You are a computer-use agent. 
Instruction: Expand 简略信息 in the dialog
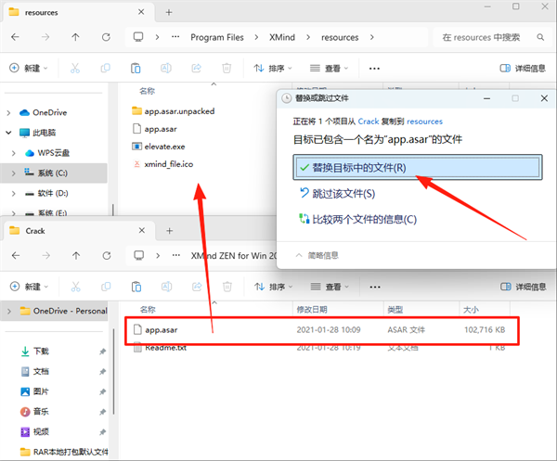tap(317, 255)
